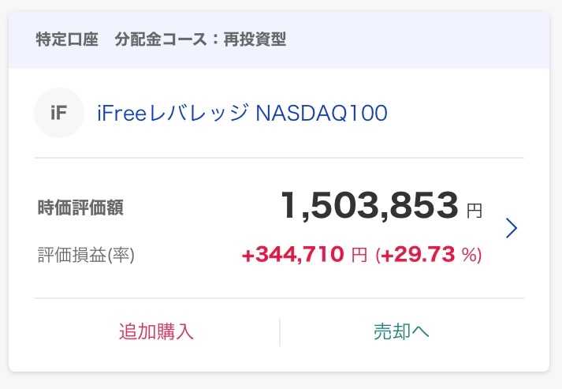
Task: Click the 再投資型 course value
Action: 255,39
